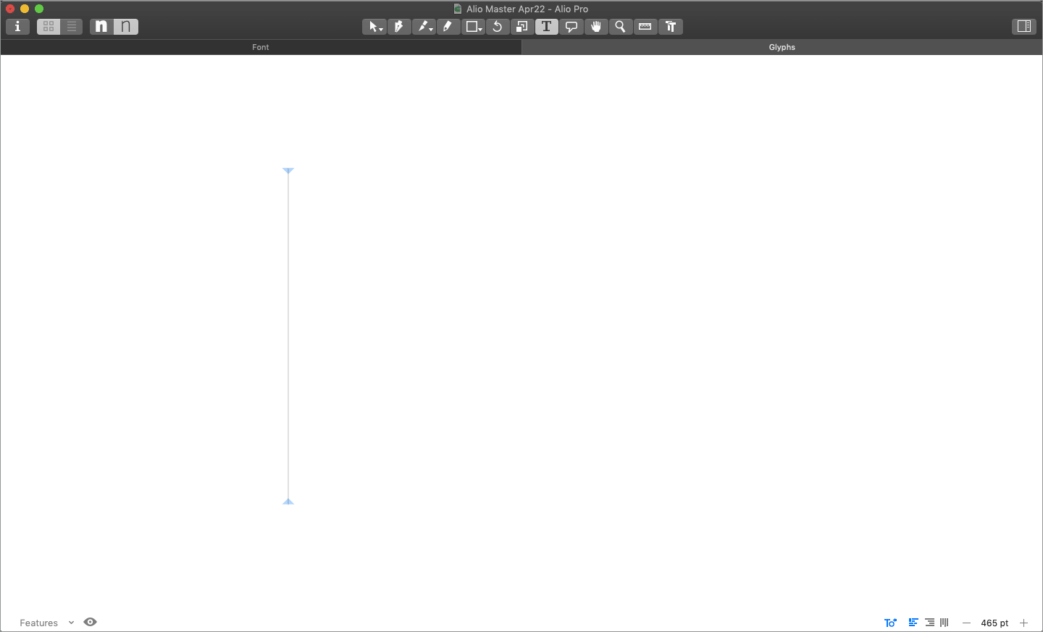Pick the Rotate tool

click(497, 27)
